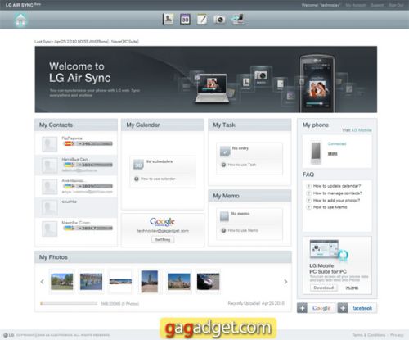Click the No memo icon

[x=224, y=216]
